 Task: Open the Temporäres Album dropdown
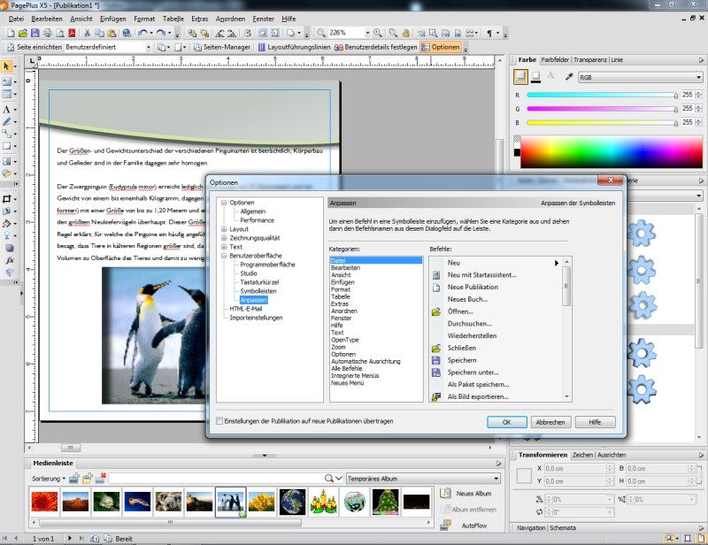(x=423, y=479)
